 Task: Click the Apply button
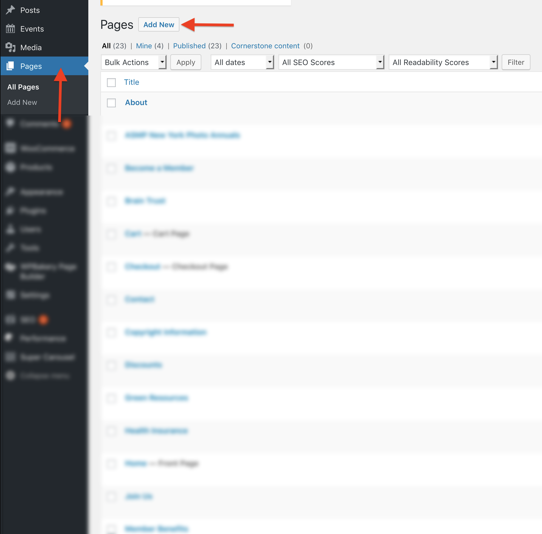[186, 62]
